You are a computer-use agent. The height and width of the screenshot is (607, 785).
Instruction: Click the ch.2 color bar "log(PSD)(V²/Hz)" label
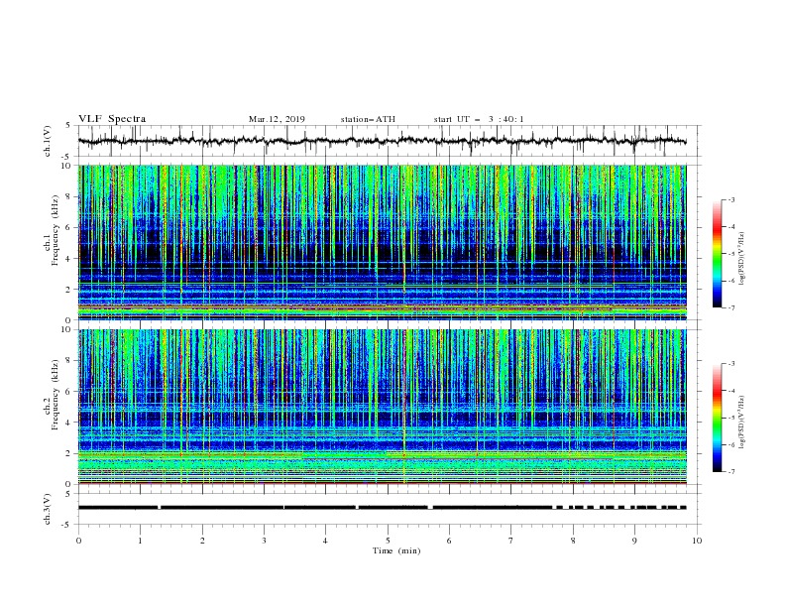click(742, 423)
